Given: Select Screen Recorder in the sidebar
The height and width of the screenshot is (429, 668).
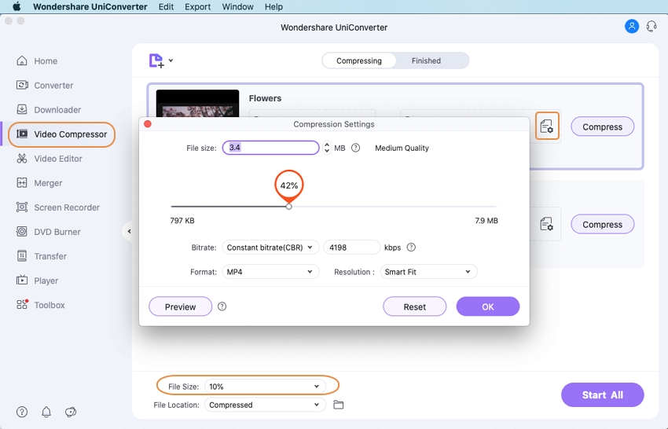Looking at the screenshot, I should pos(67,207).
